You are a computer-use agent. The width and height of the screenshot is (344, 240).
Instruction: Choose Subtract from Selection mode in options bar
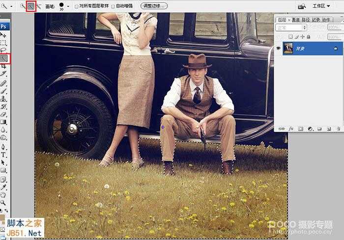tap(39, 6)
